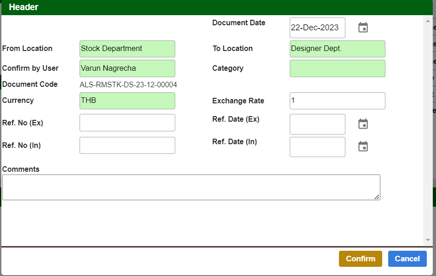Choose the Confirm by User field
The width and height of the screenshot is (436, 276).
click(127, 68)
